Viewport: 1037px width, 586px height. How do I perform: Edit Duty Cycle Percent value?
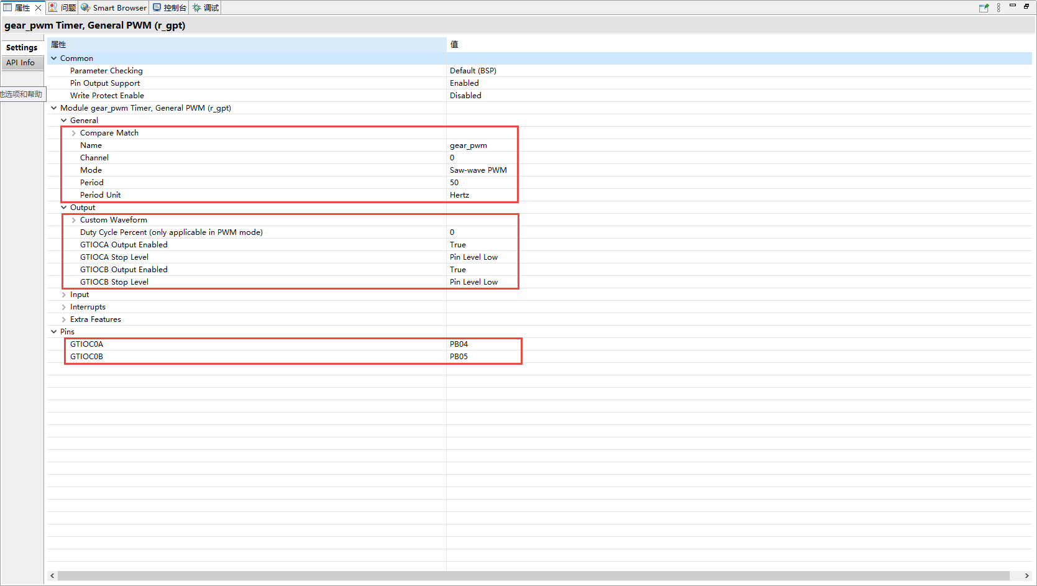(452, 232)
